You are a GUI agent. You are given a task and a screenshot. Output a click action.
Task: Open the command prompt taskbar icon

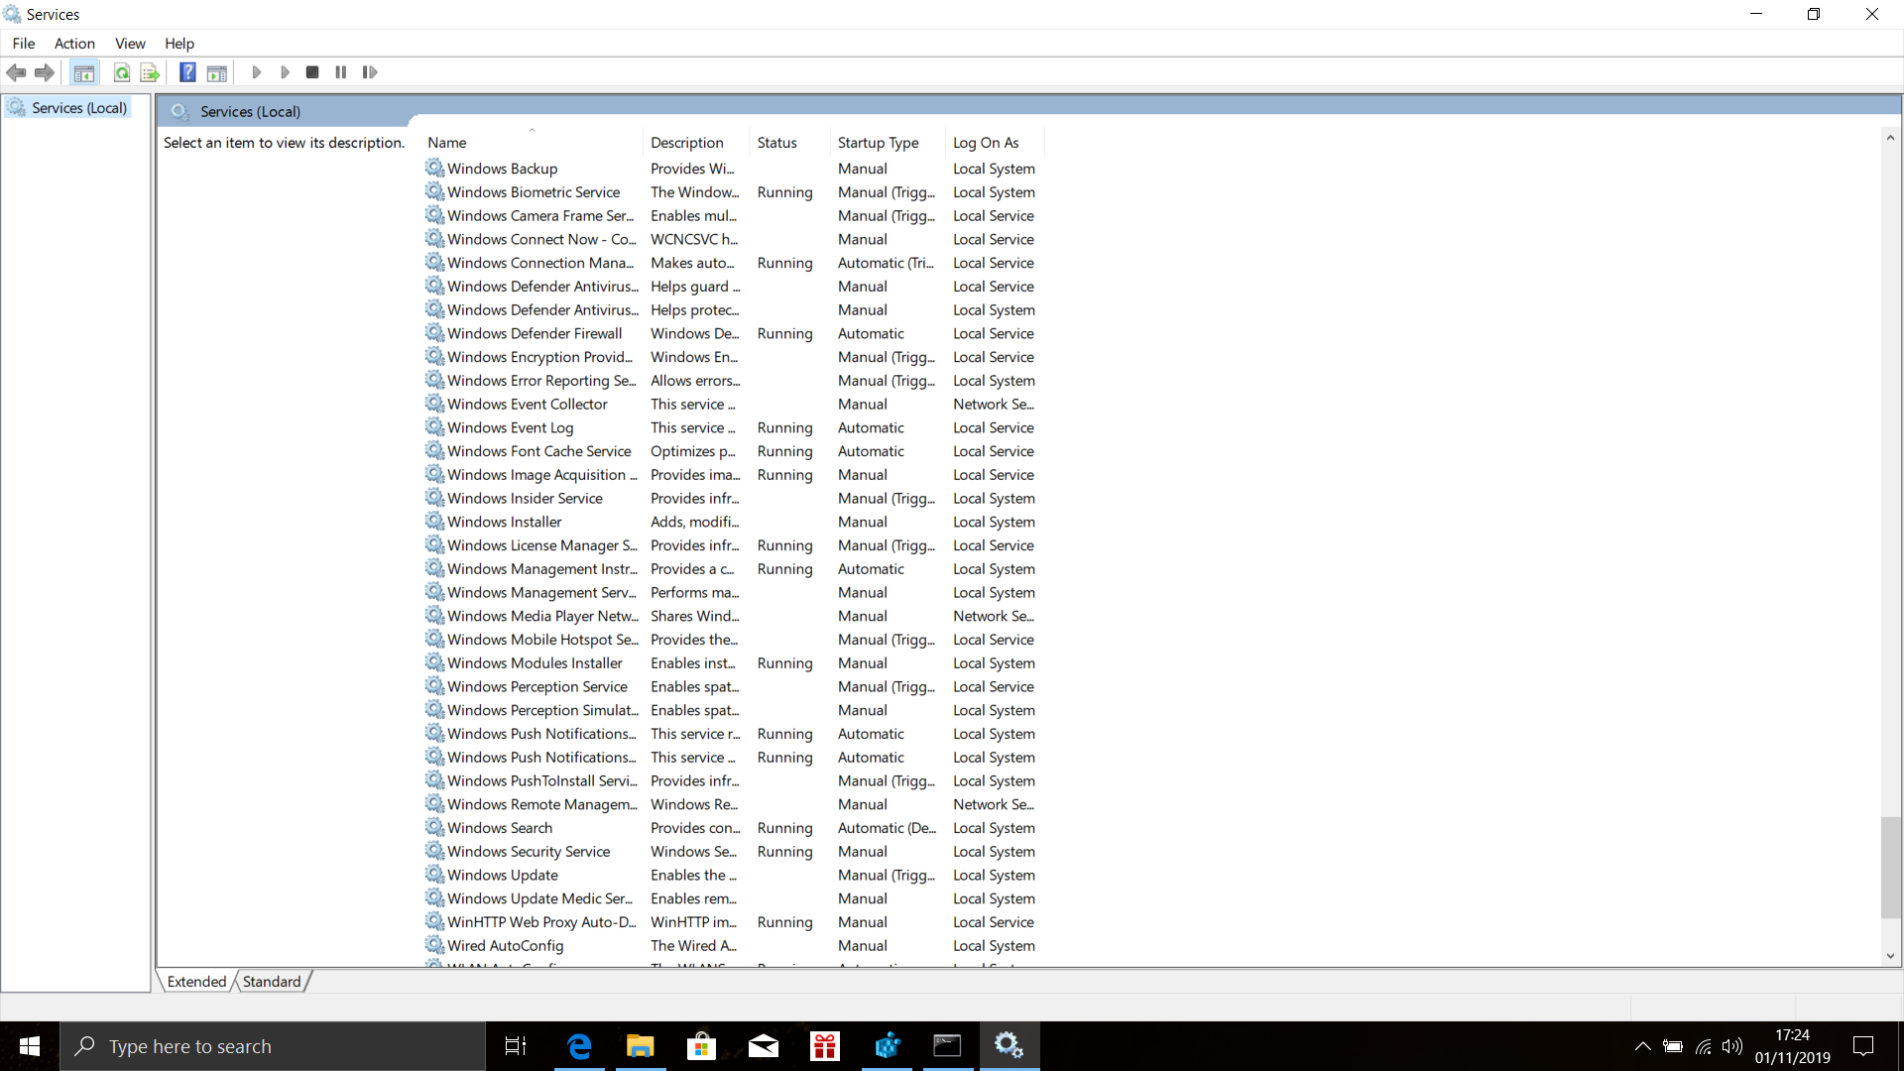(x=948, y=1046)
